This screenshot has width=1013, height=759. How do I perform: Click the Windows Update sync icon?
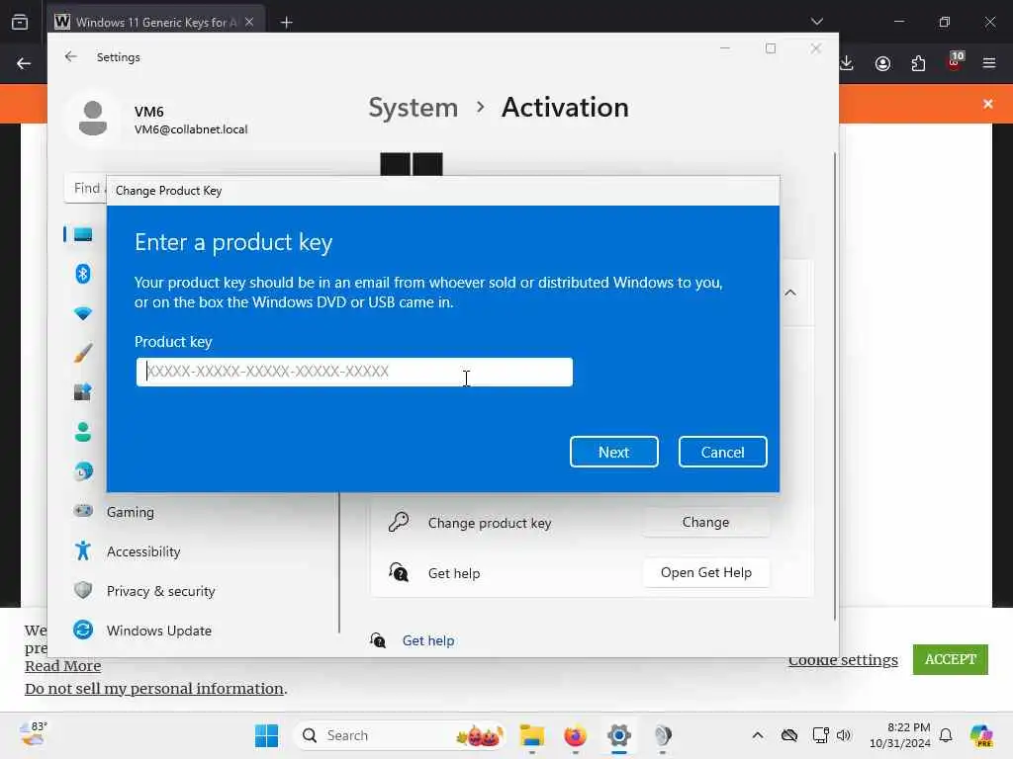pyautogui.click(x=83, y=630)
